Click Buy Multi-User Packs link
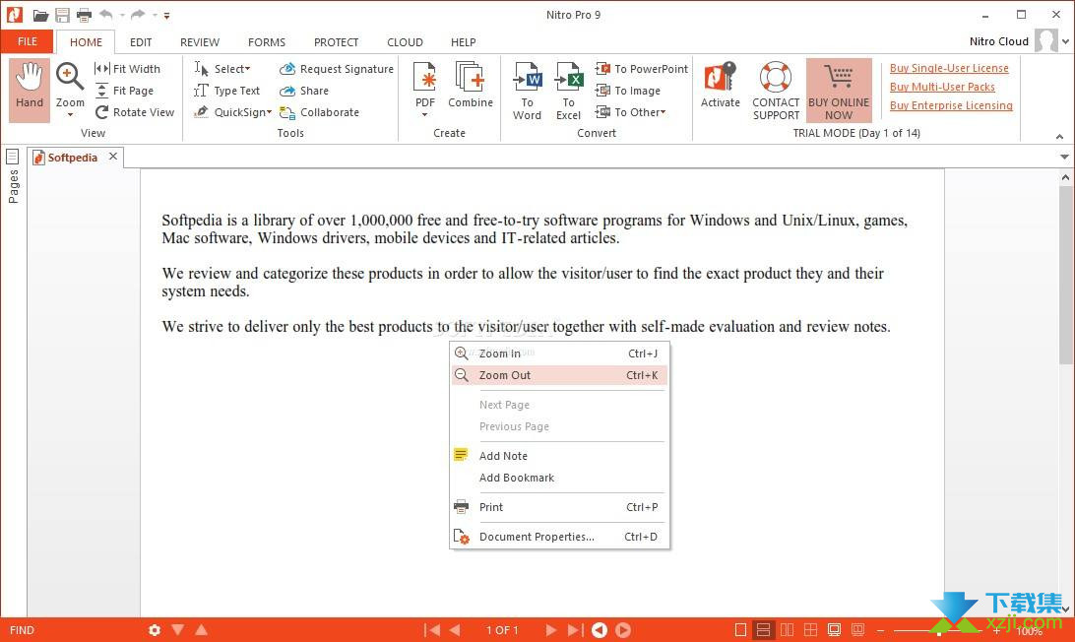This screenshot has height=642, width=1075. (x=942, y=87)
